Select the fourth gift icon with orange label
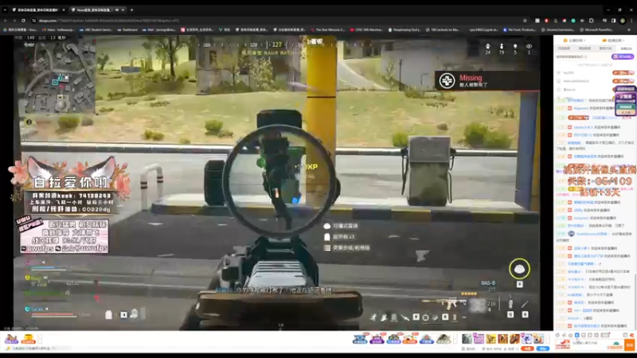Viewport: 637px width, 358px height. click(410, 339)
